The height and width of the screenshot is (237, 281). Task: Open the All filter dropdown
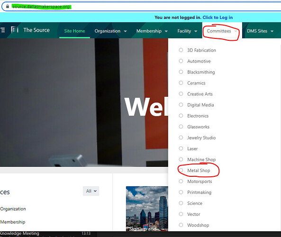[x=91, y=191]
